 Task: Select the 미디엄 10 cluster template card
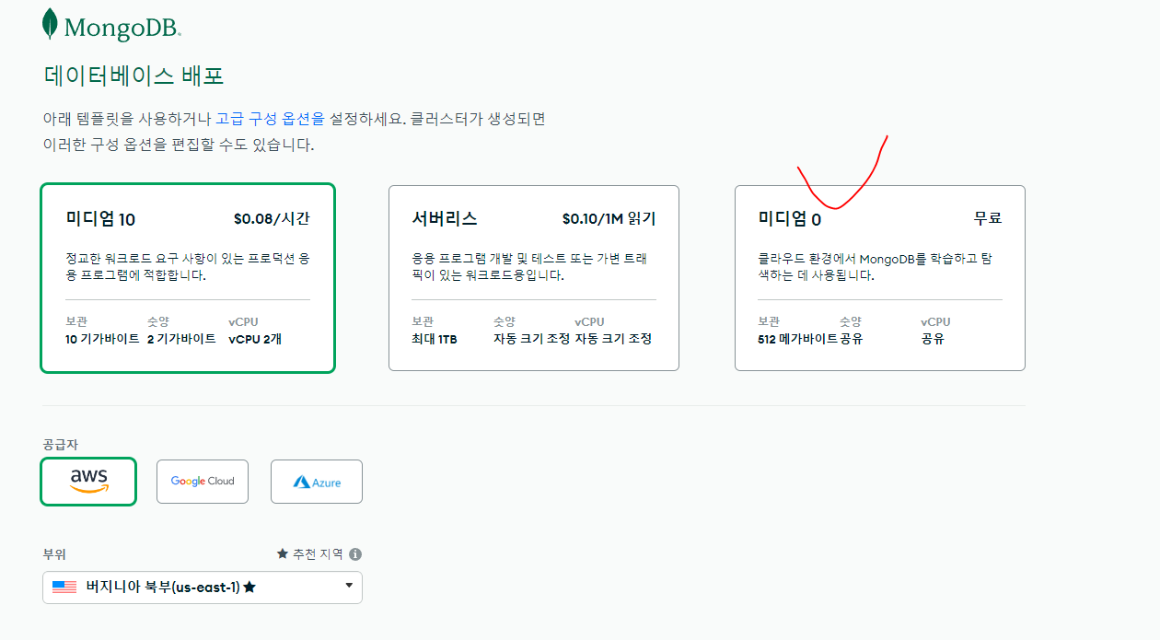point(188,278)
